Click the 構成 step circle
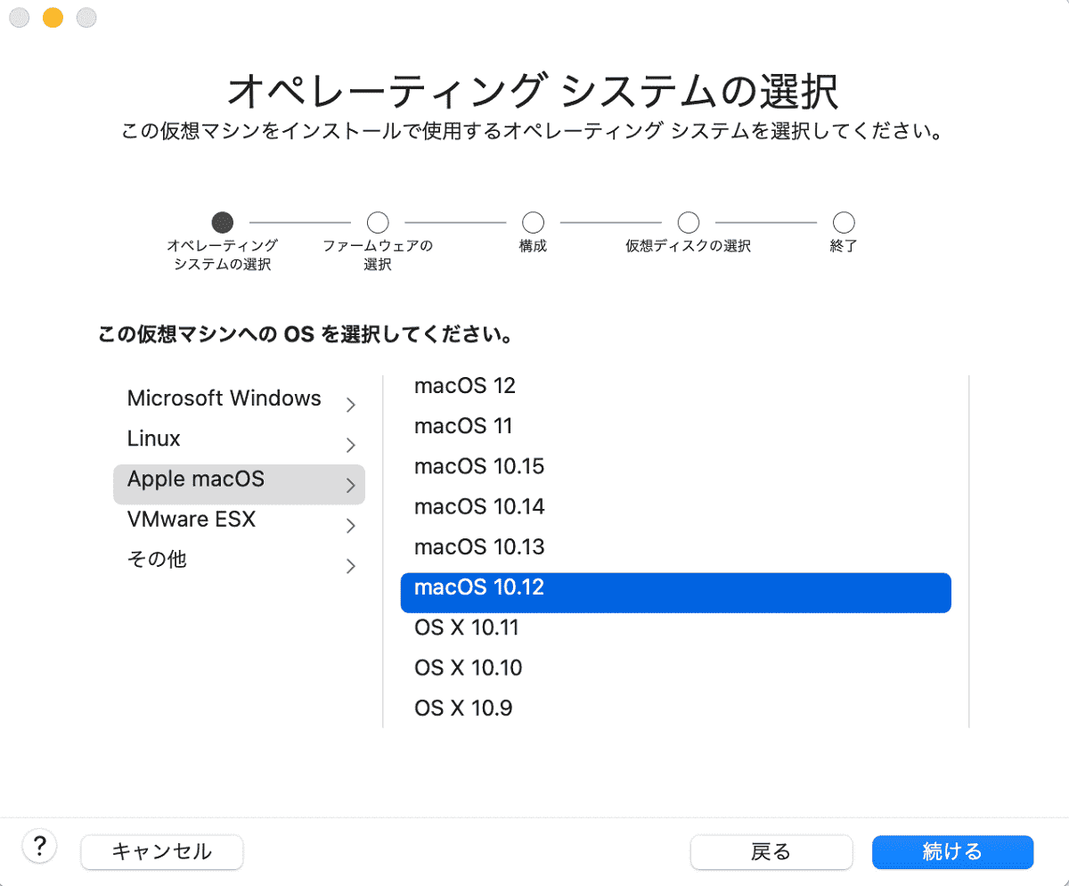The width and height of the screenshot is (1069, 886). (533, 222)
